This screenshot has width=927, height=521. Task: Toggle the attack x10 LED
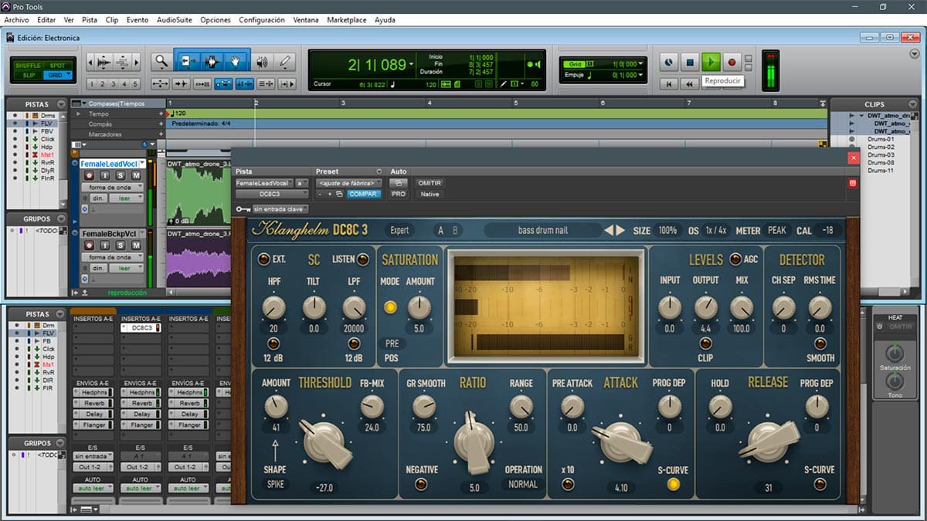click(568, 485)
